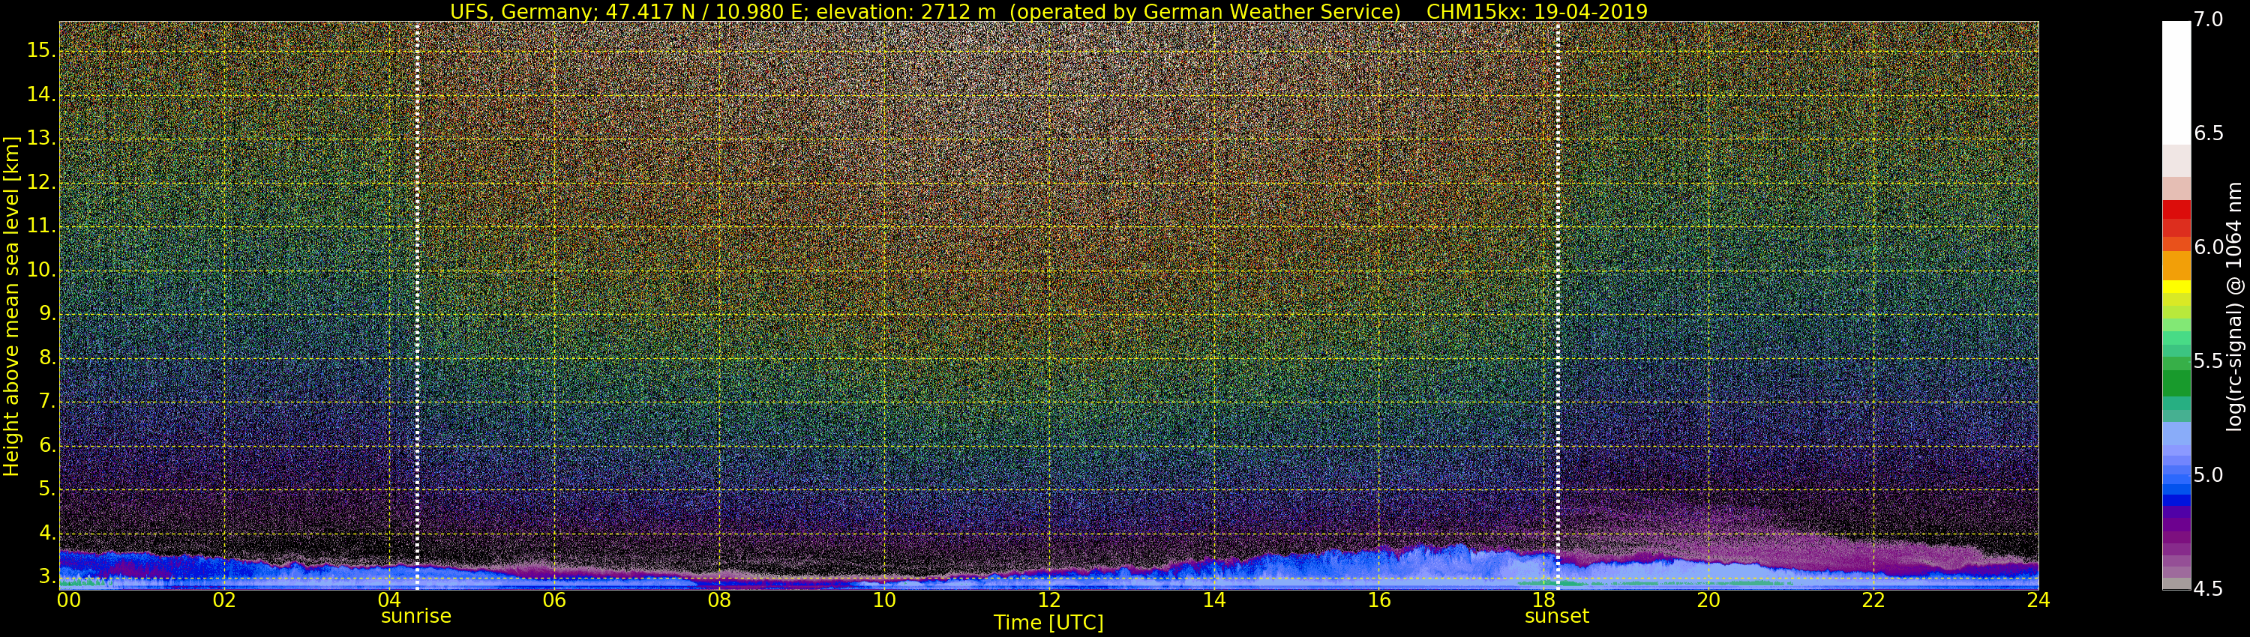This screenshot has height=637, width=2250.
Task: Select the 'sunrise' label under the time axis
Action: pos(415,616)
